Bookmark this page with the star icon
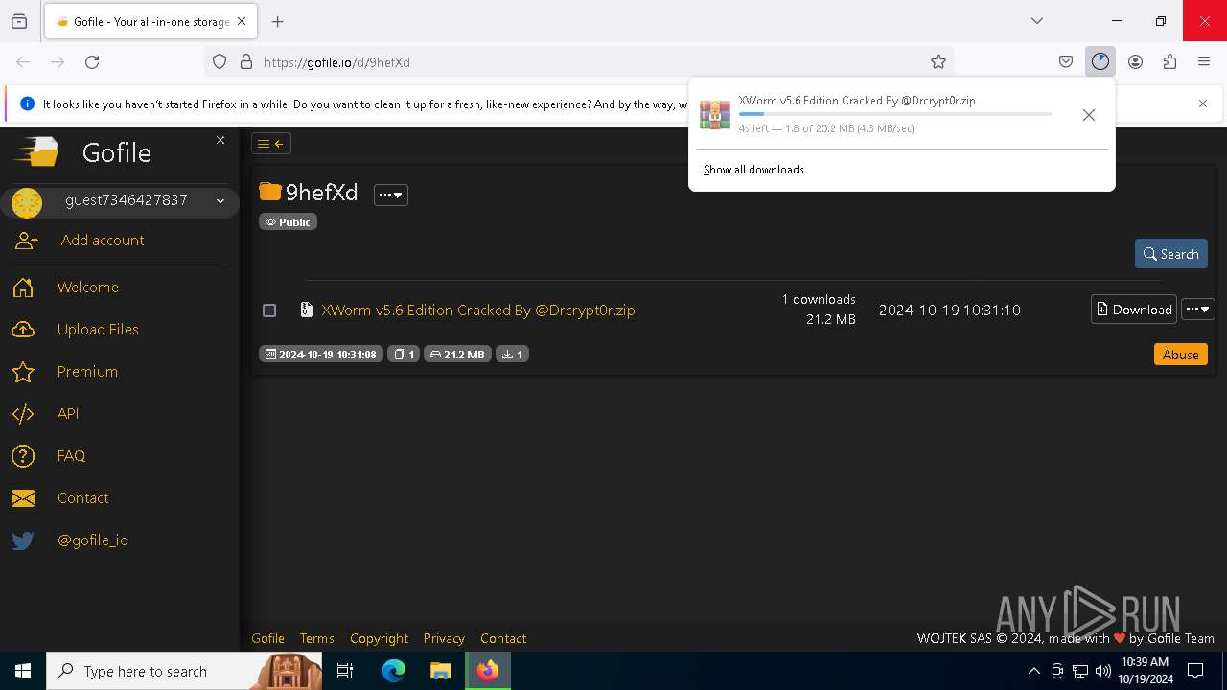 (x=938, y=62)
